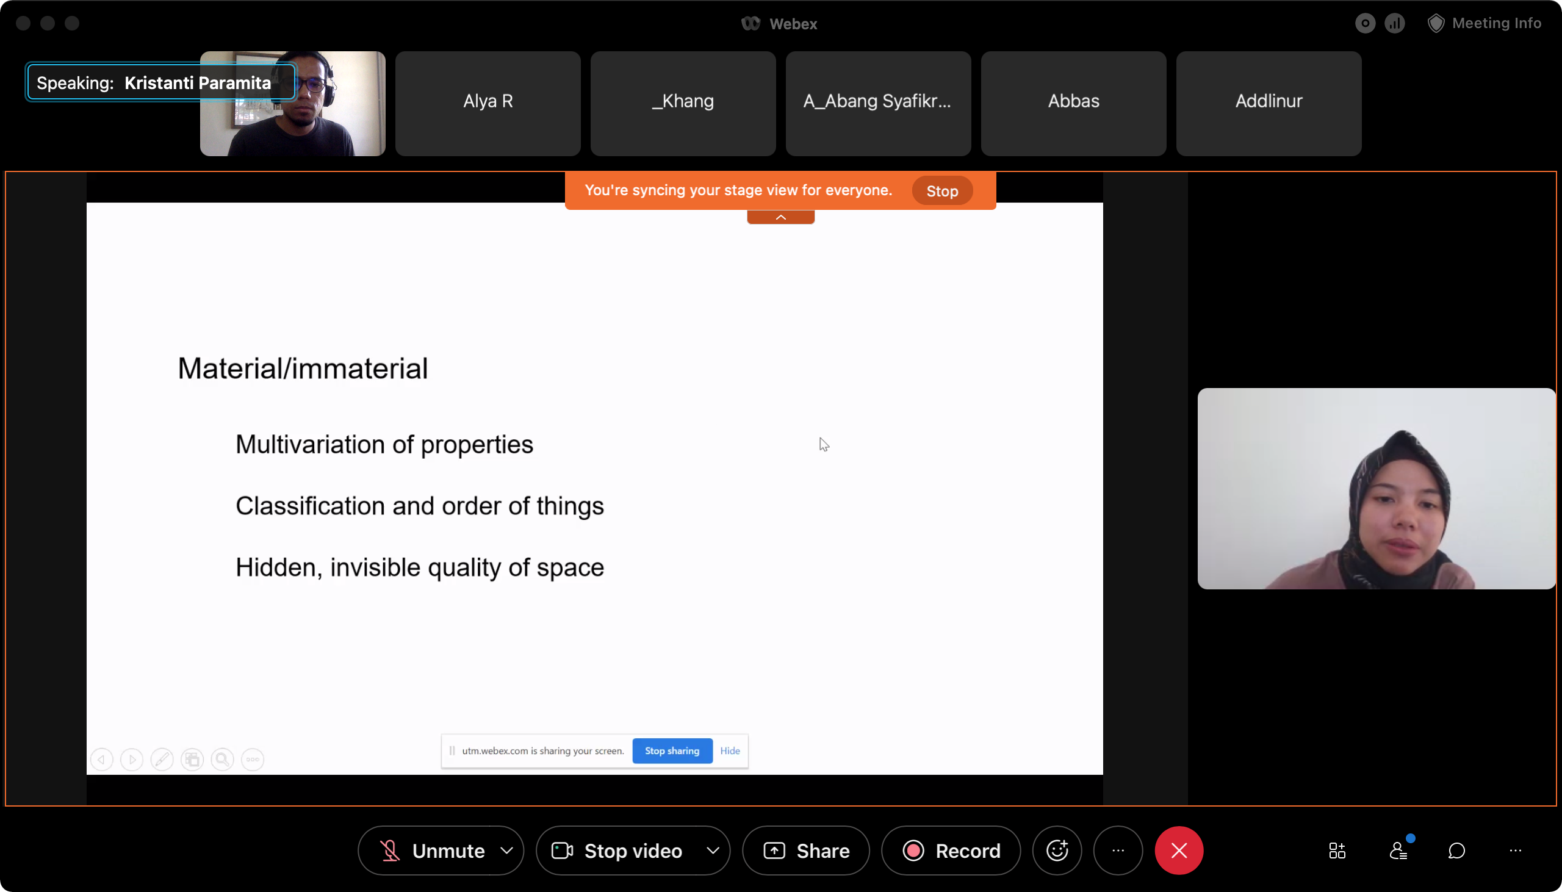Click the red leave meeting button

[x=1179, y=851]
